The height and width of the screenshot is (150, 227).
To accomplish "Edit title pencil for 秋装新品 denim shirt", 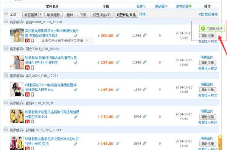I will click(x=76, y=62).
